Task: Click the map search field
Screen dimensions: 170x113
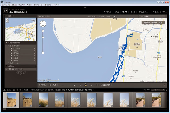Action: [x=152, y=16]
